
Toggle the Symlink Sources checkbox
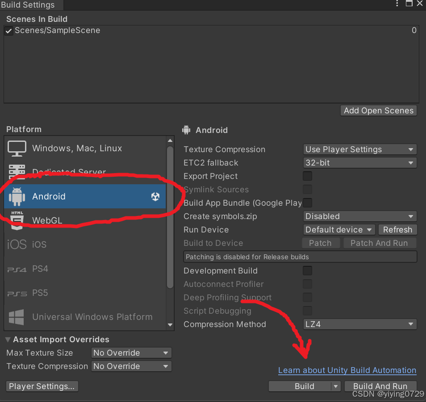coord(307,190)
